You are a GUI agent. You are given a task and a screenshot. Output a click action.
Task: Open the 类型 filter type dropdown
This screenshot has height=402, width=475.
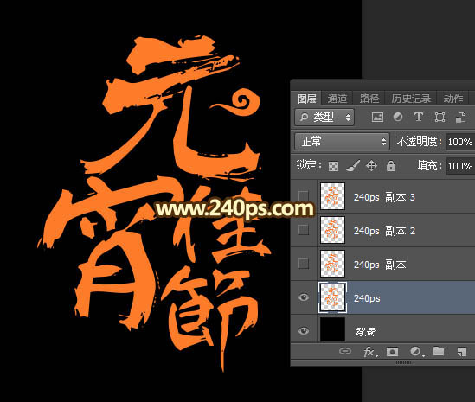click(324, 118)
